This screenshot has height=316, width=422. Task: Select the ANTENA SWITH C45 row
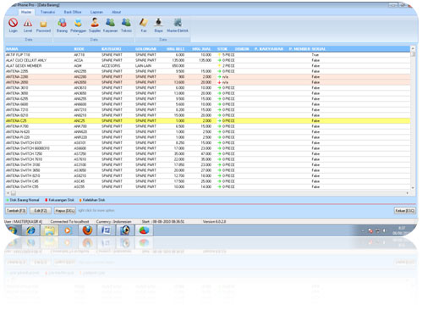(x=208, y=181)
